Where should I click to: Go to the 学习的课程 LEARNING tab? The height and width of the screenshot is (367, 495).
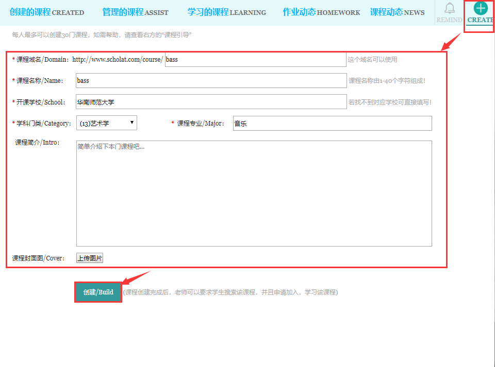coord(226,12)
